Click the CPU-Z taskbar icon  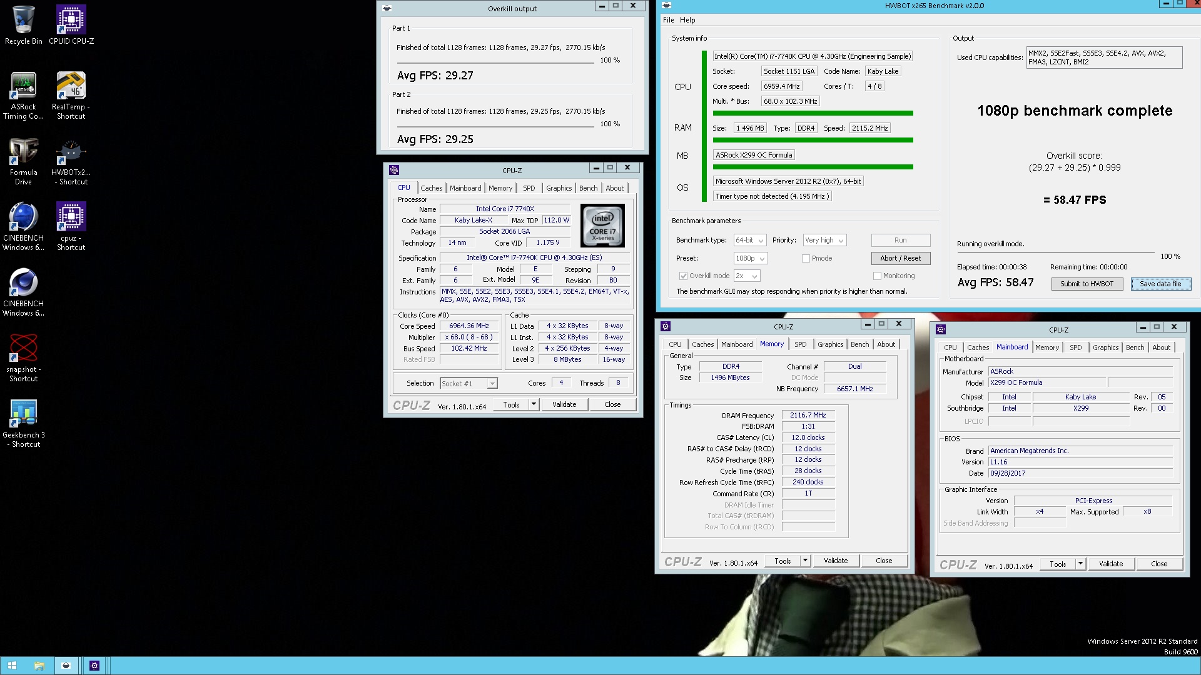[x=94, y=666]
